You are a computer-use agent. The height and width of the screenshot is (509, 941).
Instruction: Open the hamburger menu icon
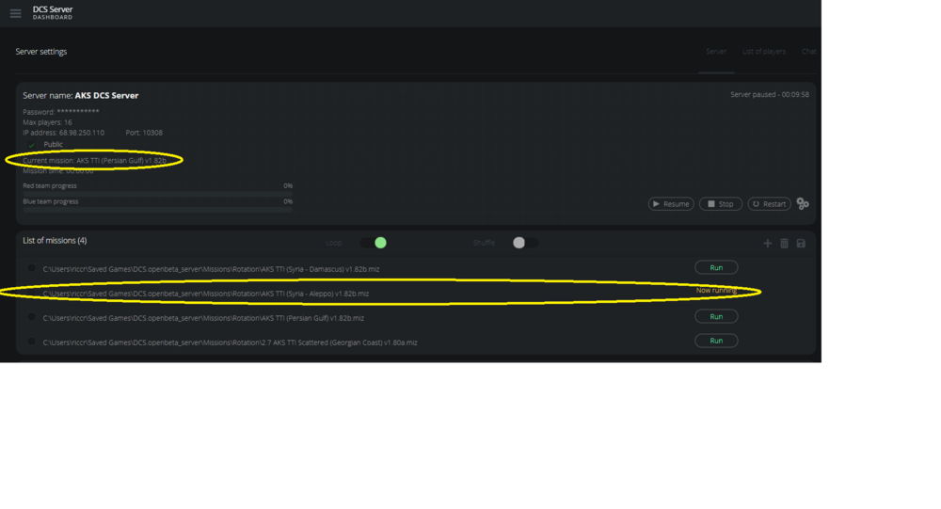16,13
